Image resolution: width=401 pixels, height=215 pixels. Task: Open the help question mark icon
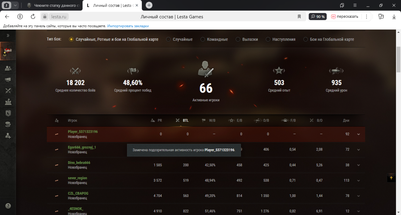(8, 206)
